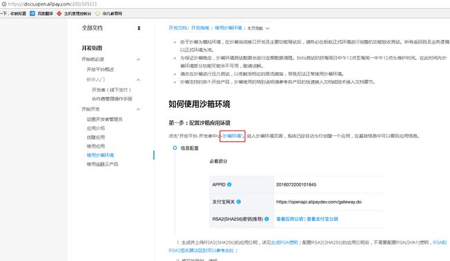Viewport: 450px width, 261px height.
Task: Click the 如何使用沙箱环境 heading
Action: click(x=199, y=104)
